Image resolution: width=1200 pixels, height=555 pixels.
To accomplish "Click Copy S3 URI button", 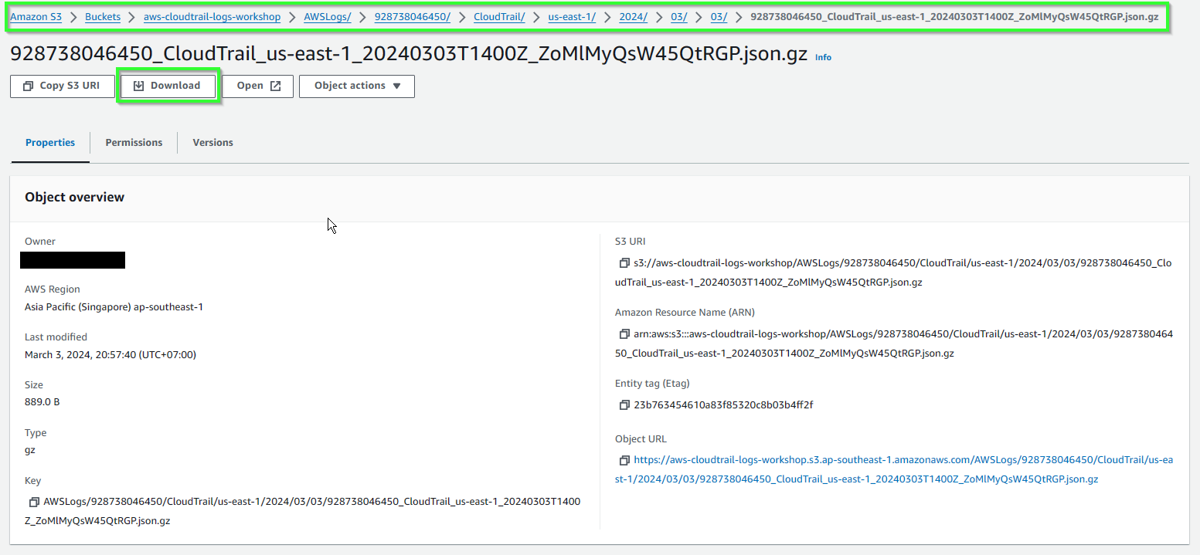I will click(62, 86).
